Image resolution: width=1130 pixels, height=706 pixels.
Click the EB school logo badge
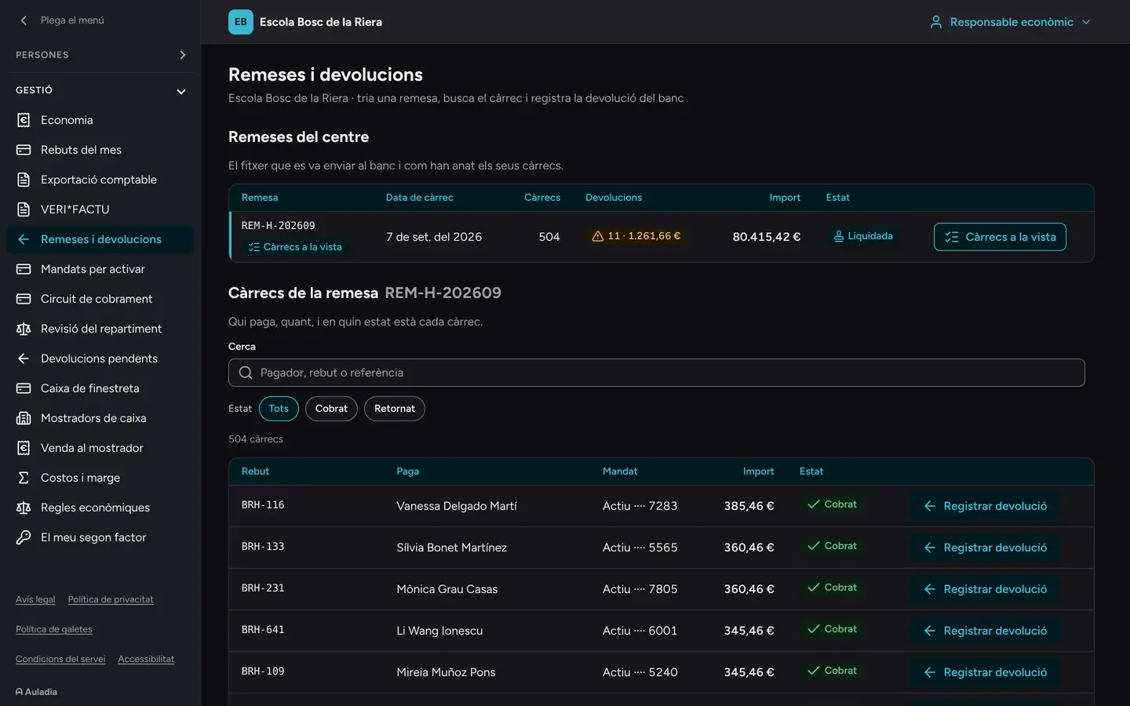pyautogui.click(x=241, y=22)
